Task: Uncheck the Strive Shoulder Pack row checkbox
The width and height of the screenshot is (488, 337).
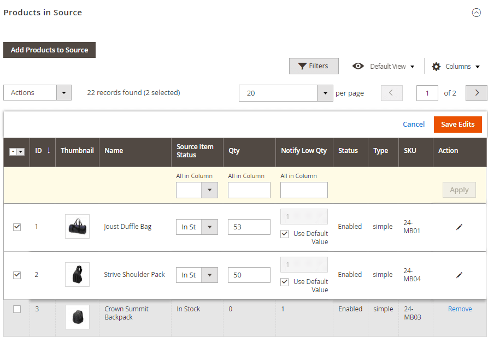Action: (17, 275)
